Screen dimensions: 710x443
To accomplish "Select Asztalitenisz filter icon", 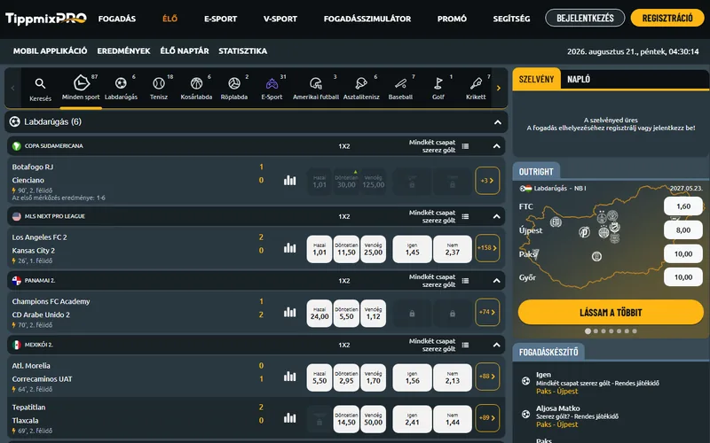I will (x=361, y=83).
